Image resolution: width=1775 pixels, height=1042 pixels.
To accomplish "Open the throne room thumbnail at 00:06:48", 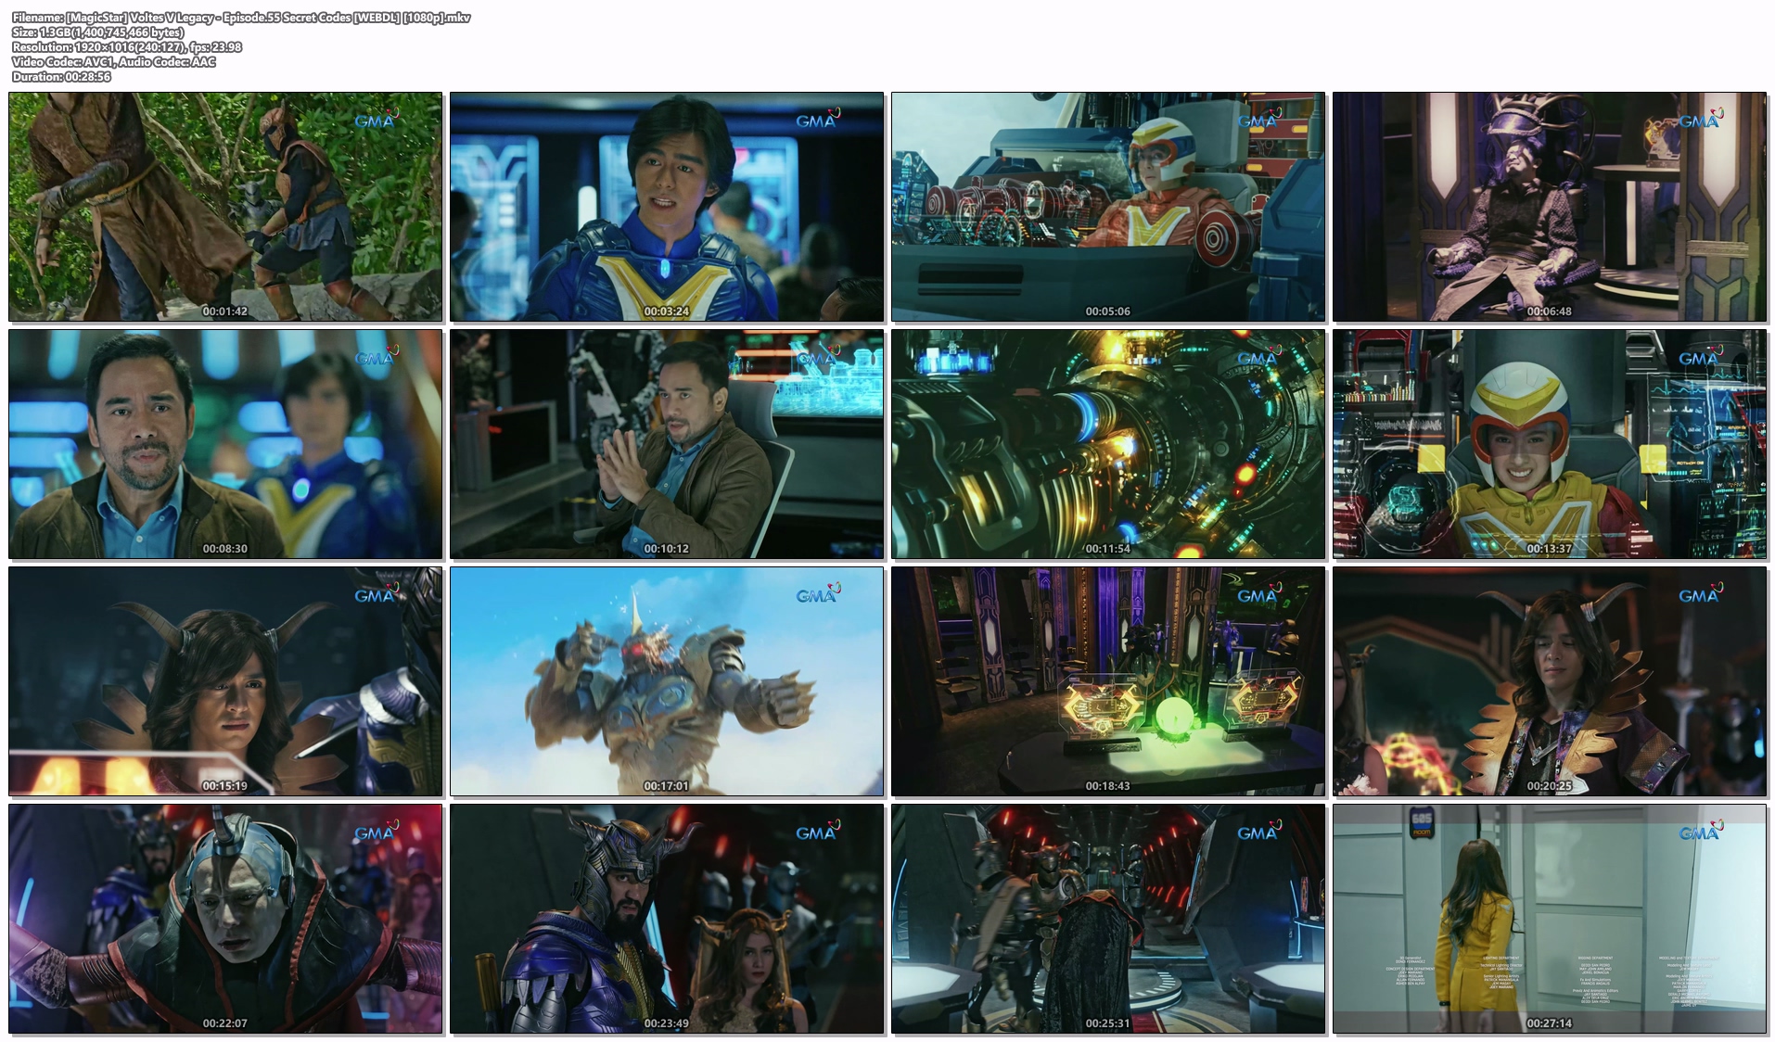I will click(1550, 206).
